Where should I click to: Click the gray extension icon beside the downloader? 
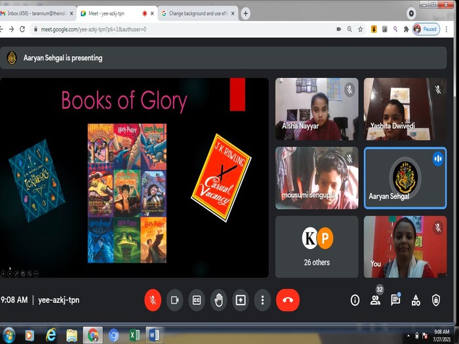385,29
